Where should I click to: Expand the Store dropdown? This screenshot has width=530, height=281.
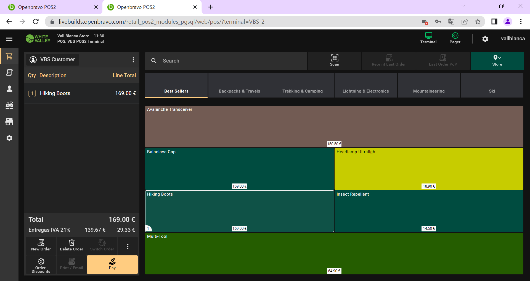497,61
